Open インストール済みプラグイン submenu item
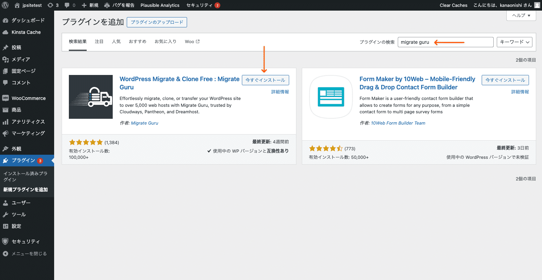This screenshot has height=280, width=542. click(25, 177)
